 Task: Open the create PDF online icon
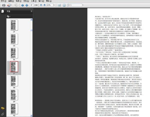tap(9, 5)
